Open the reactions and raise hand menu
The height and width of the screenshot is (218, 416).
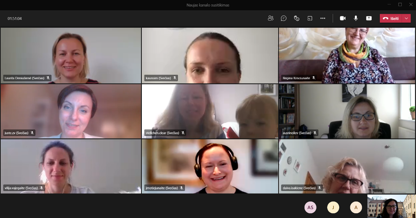(x=297, y=18)
